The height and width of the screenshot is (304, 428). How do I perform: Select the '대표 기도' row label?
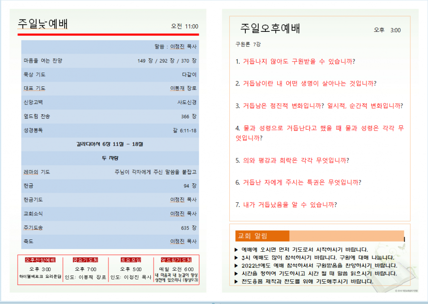pos(34,88)
